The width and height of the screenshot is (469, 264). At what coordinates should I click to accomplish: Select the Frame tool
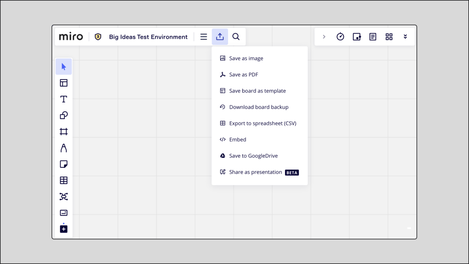click(64, 131)
